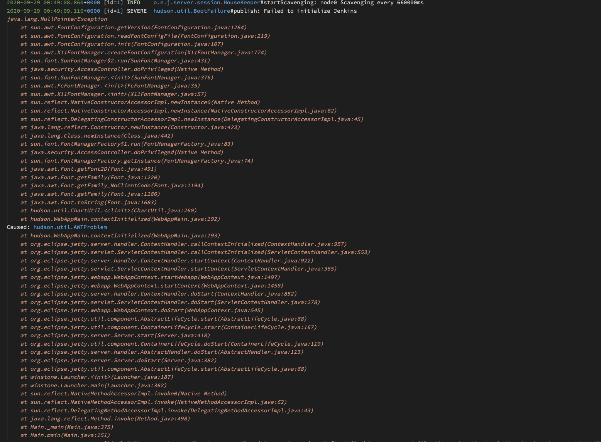Click the Server.doStart frame at line 382
This screenshot has height=442, width=601.
coord(119,360)
